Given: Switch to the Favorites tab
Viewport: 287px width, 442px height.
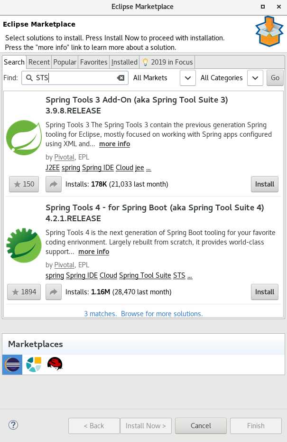Looking at the screenshot, I should point(94,62).
